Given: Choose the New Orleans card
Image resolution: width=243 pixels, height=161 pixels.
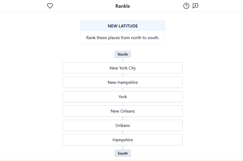Looking at the screenshot, I should click(x=122, y=111).
